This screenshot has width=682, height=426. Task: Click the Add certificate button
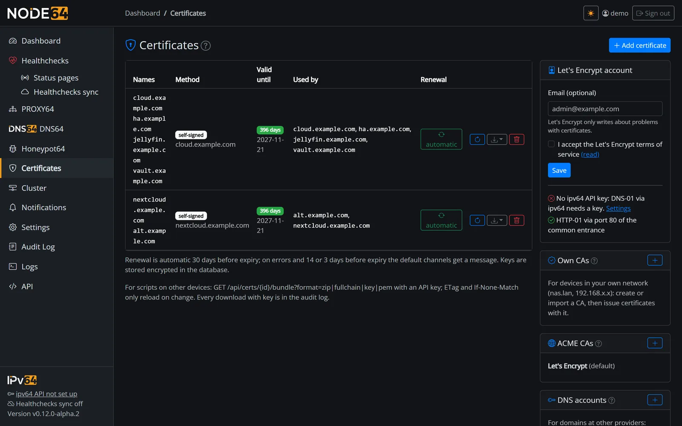(639, 45)
